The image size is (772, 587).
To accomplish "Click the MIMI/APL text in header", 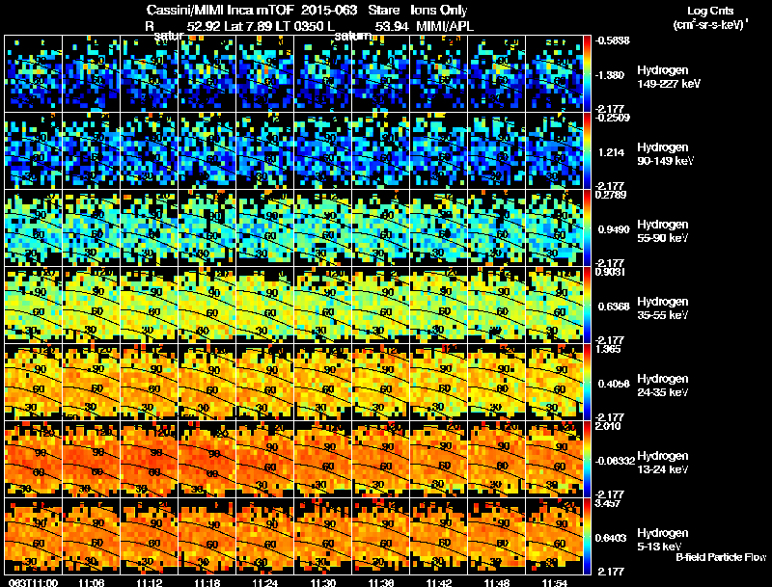I will click(445, 26).
